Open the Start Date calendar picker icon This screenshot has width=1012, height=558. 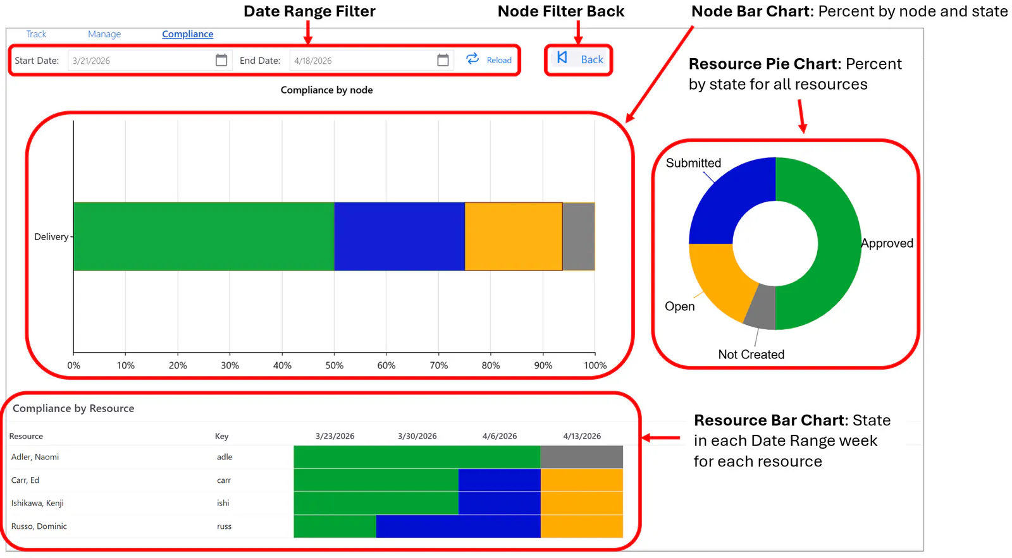[x=221, y=60]
